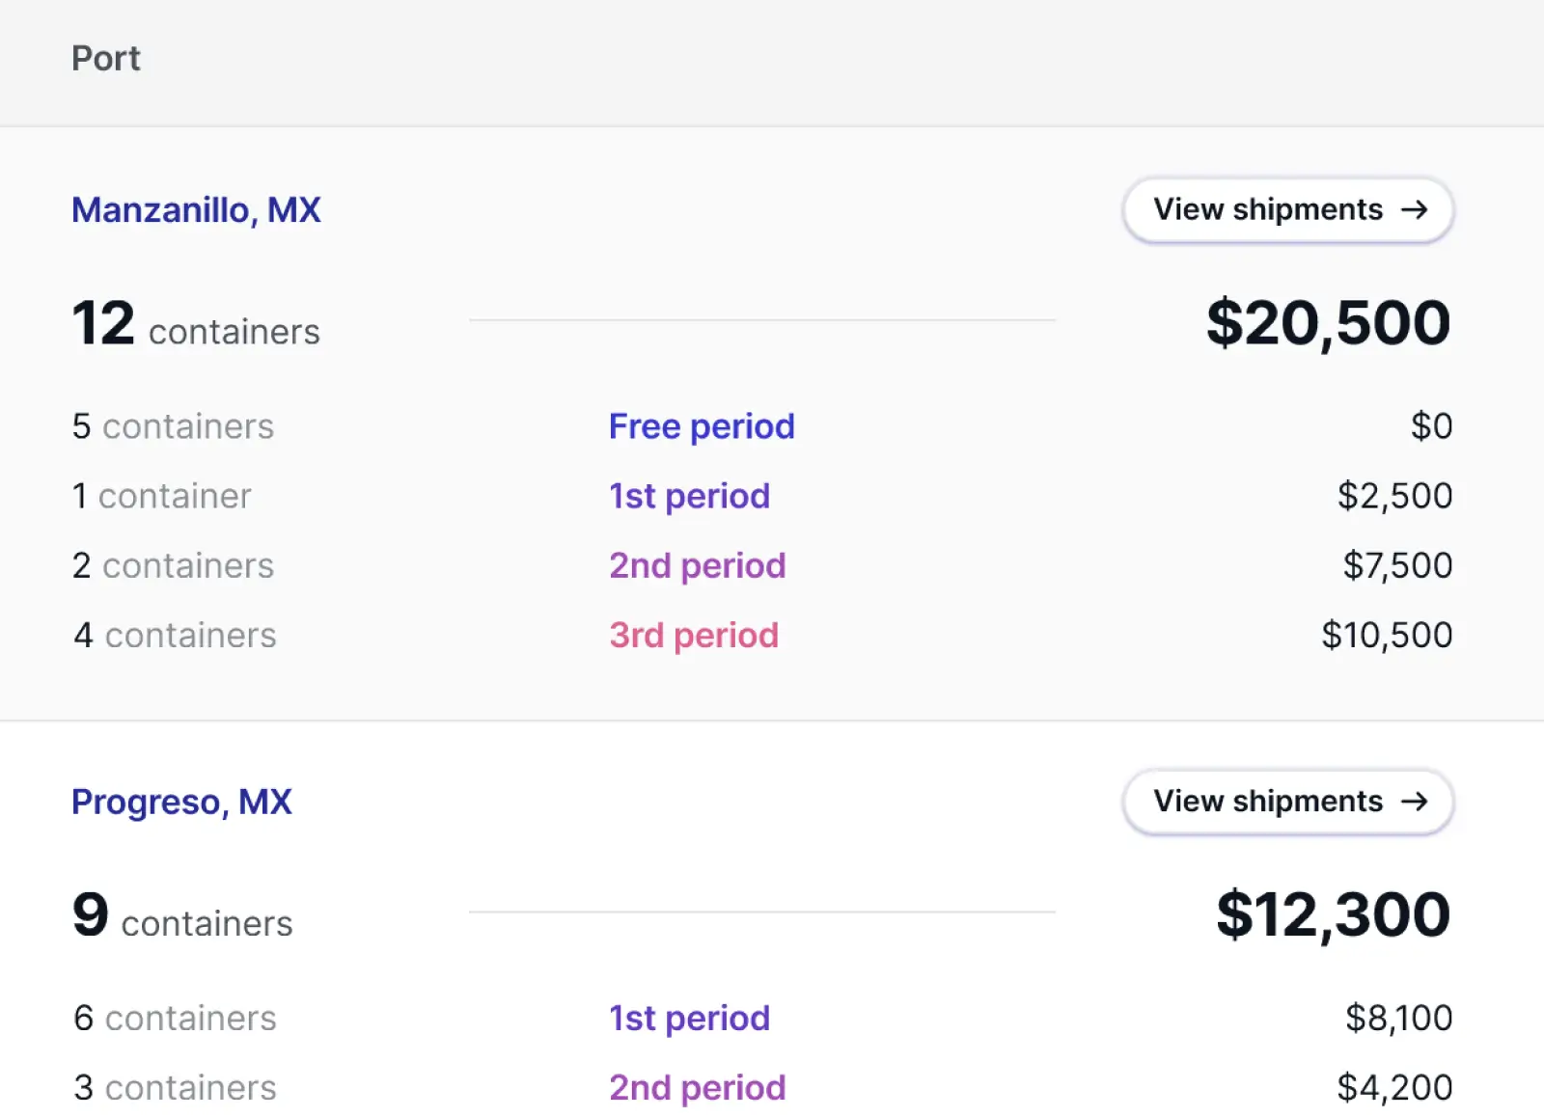1544x1117 pixels.
Task: Open View shipments for Manzanillo, MX
Action: pos(1288,209)
